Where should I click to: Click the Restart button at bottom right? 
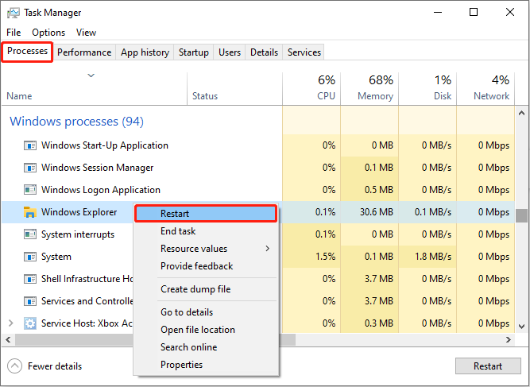(x=488, y=366)
